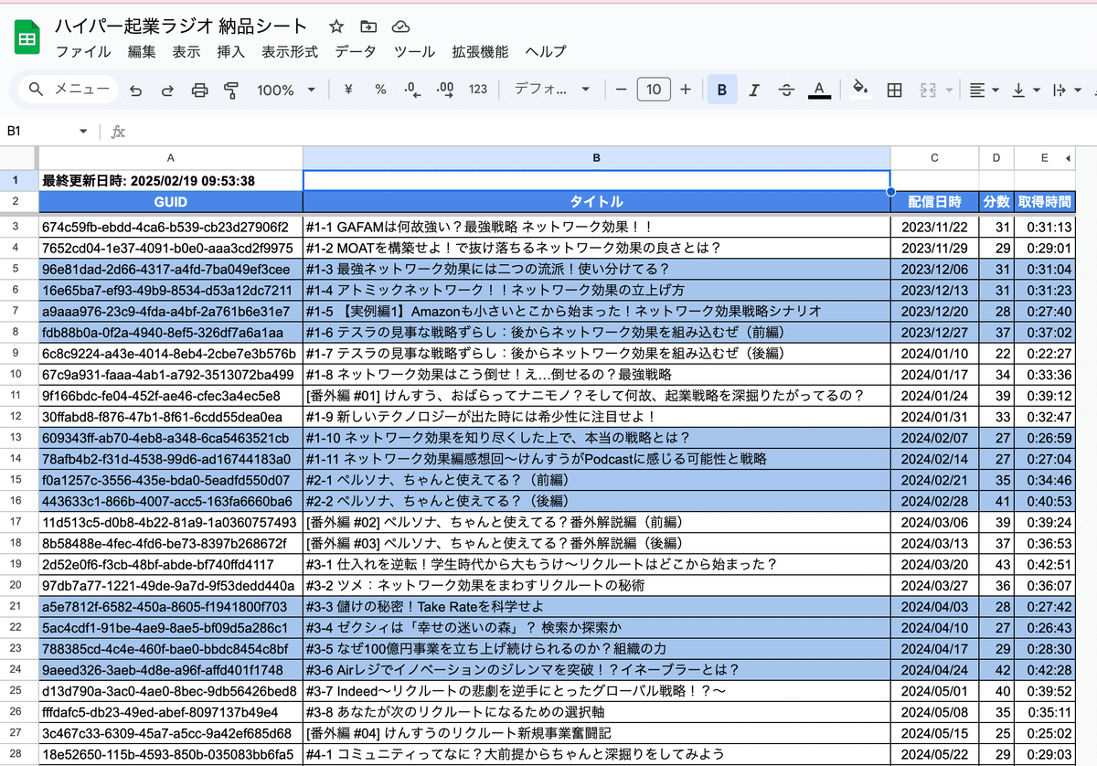The width and height of the screenshot is (1097, 766).
Task: Click the undo arrow
Action: [136, 90]
